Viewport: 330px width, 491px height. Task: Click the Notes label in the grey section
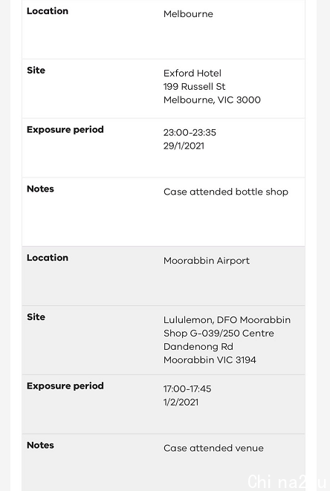click(x=40, y=445)
